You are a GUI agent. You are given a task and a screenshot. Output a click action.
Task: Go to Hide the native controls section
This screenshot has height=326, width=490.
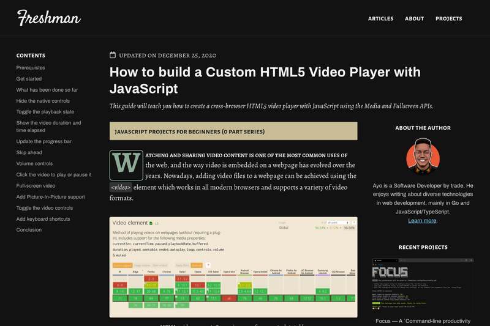point(43,101)
